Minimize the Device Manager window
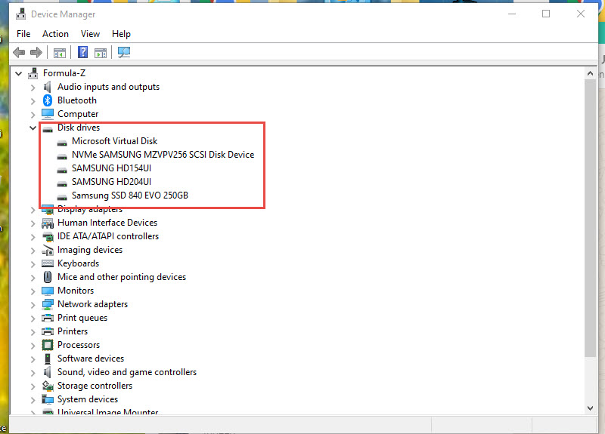This screenshot has height=434, width=605. (512, 14)
